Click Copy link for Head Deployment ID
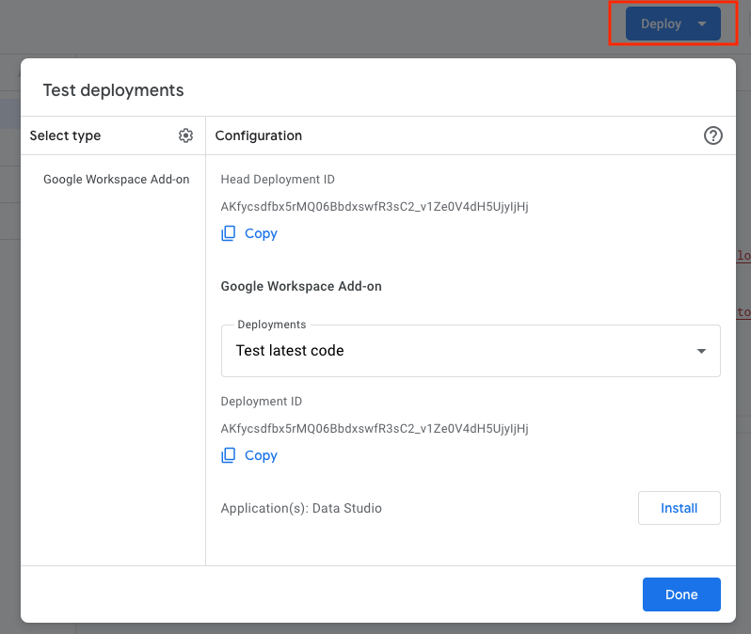The width and height of the screenshot is (751, 634). [x=261, y=233]
